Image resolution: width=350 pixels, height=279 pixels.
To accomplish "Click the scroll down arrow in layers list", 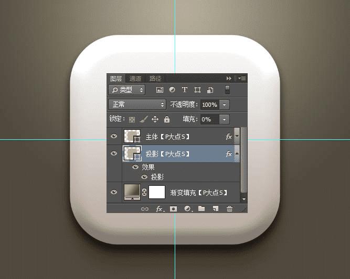I will coord(244,199).
